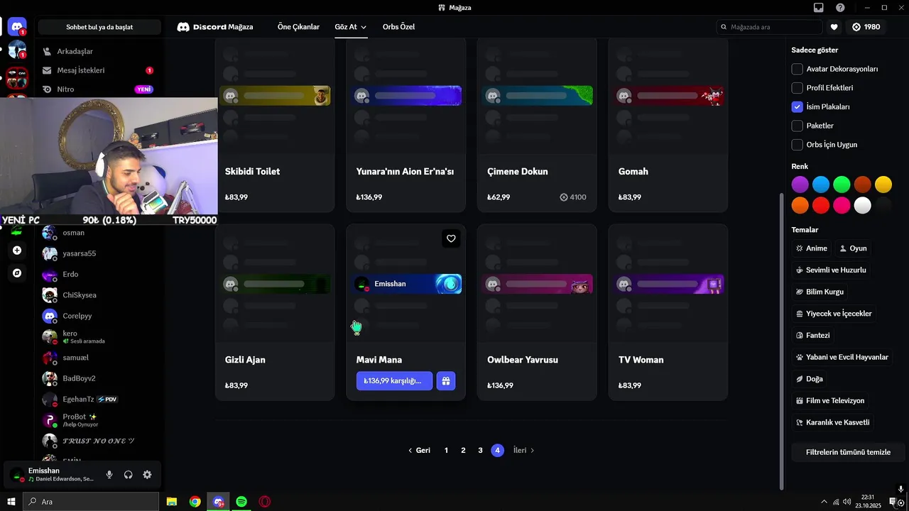Focus Windows taskbar search Ara box

point(92,502)
